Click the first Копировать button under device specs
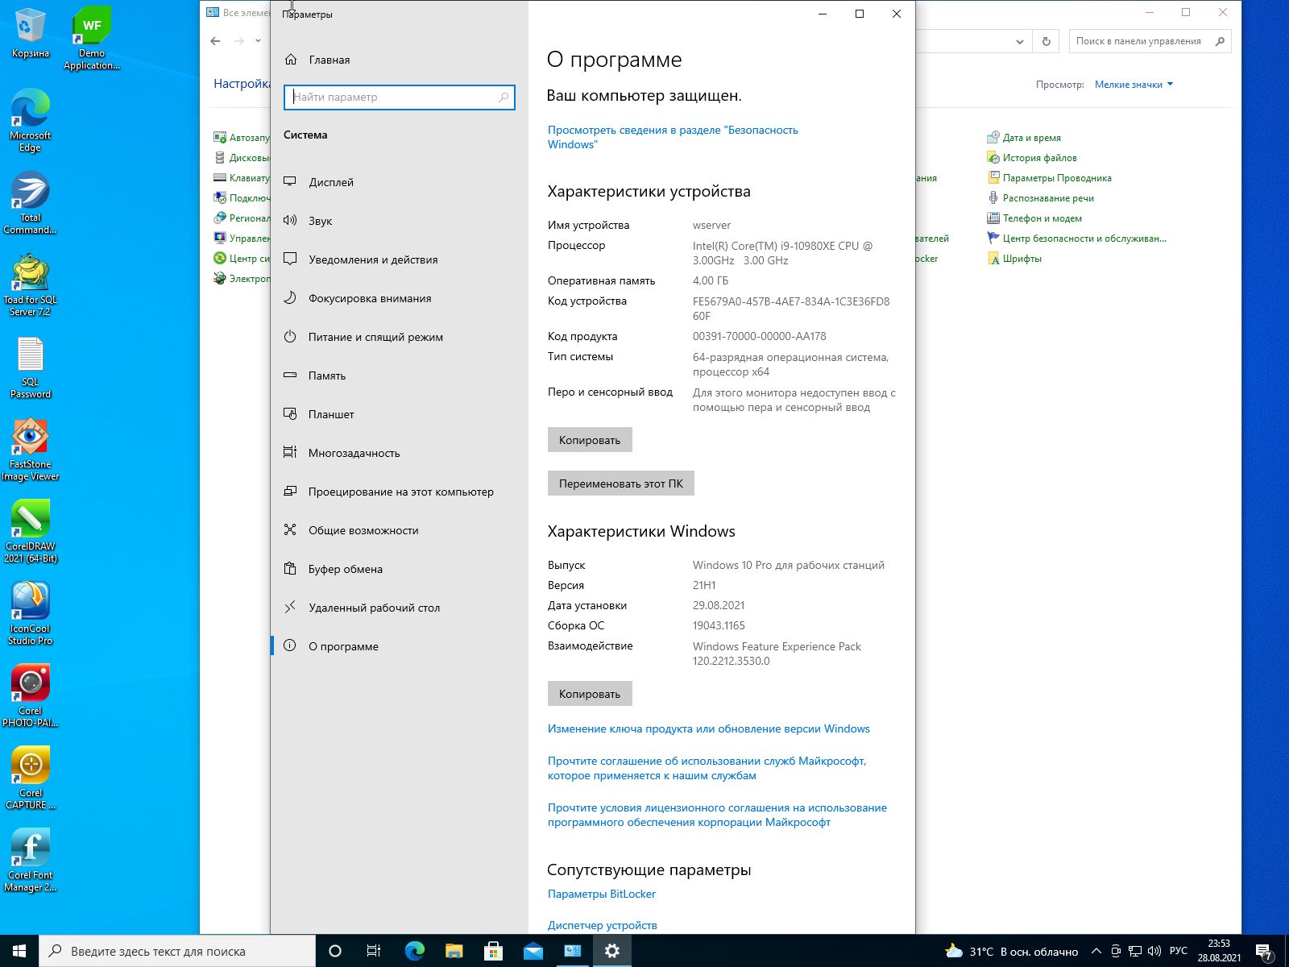This screenshot has height=967, width=1289. point(590,440)
